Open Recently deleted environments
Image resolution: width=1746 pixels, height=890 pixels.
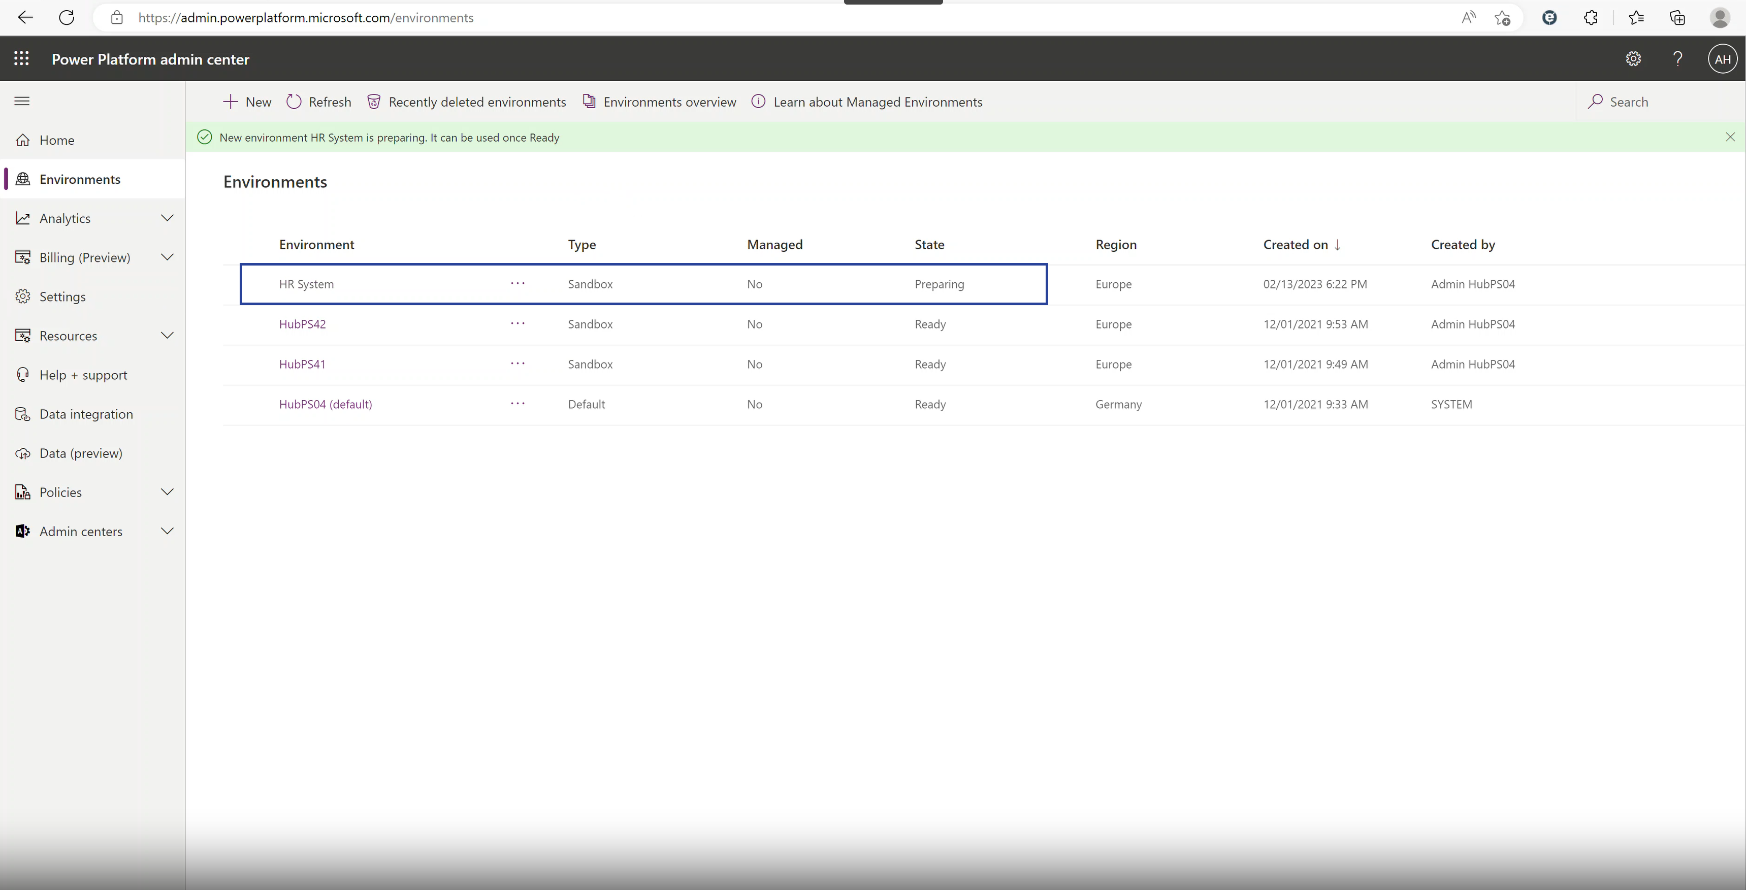click(466, 102)
